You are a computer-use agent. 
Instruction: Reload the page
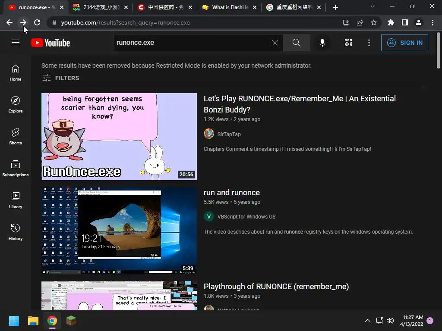pos(37,22)
